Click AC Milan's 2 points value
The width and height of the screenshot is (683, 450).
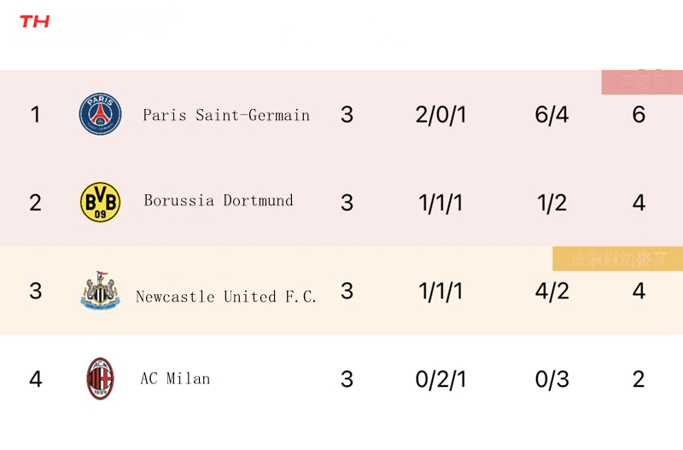(639, 379)
